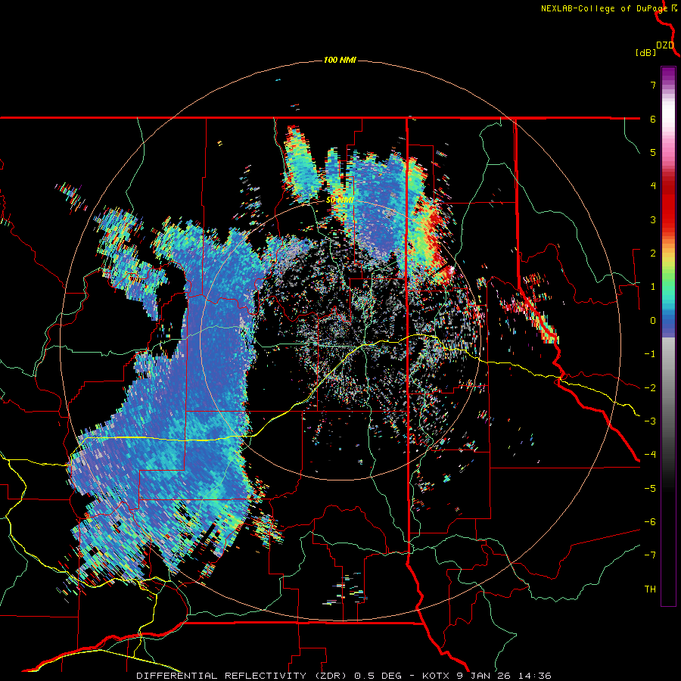Click the 0 value on color scale
Screen dimensions: 681x681
653,321
